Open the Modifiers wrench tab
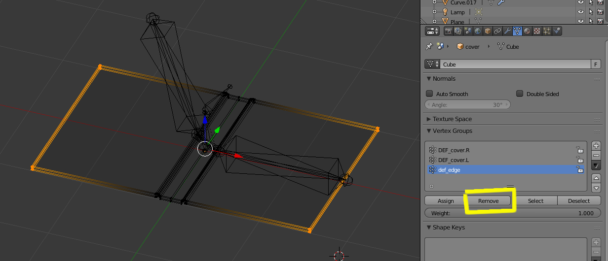The width and height of the screenshot is (608, 261). click(507, 32)
